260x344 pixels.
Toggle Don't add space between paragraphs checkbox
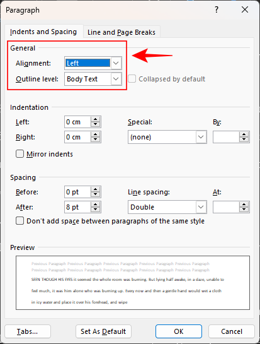[20, 221]
